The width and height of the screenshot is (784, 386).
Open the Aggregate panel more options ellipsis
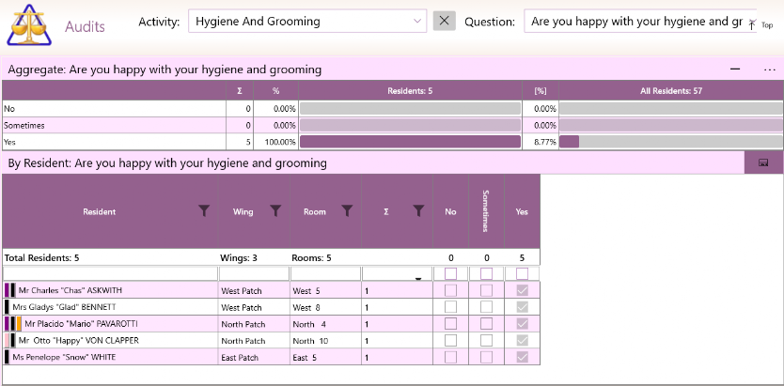click(770, 69)
